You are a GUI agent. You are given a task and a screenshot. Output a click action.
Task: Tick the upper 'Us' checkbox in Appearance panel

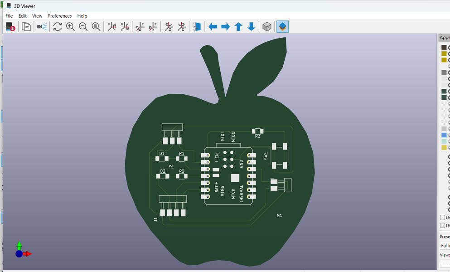443,218
